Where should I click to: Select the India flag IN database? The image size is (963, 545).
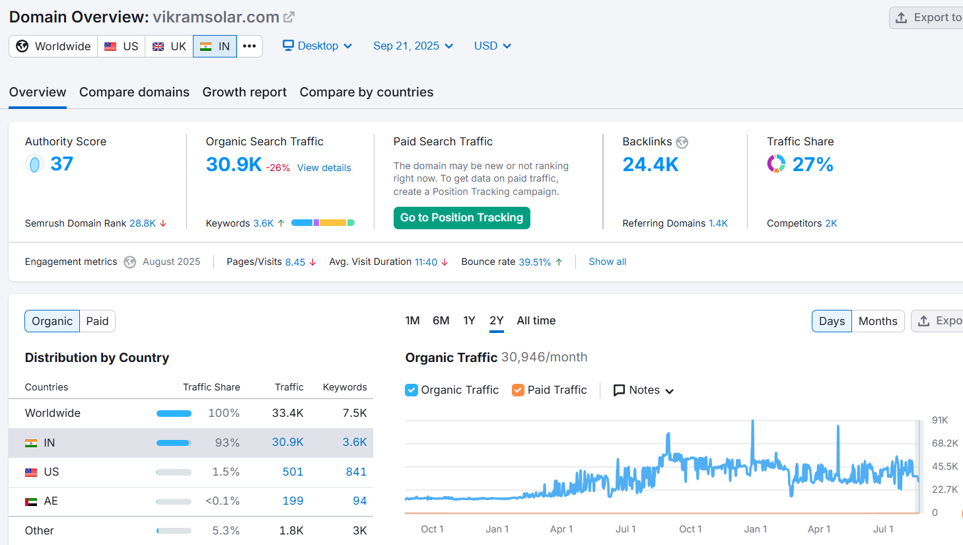(215, 46)
